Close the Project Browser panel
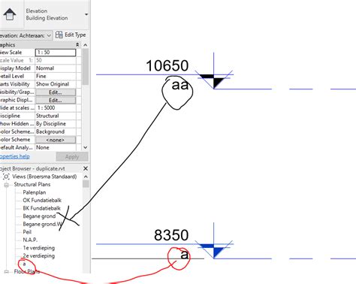The width and height of the screenshot is (356, 284). coord(86,168)
